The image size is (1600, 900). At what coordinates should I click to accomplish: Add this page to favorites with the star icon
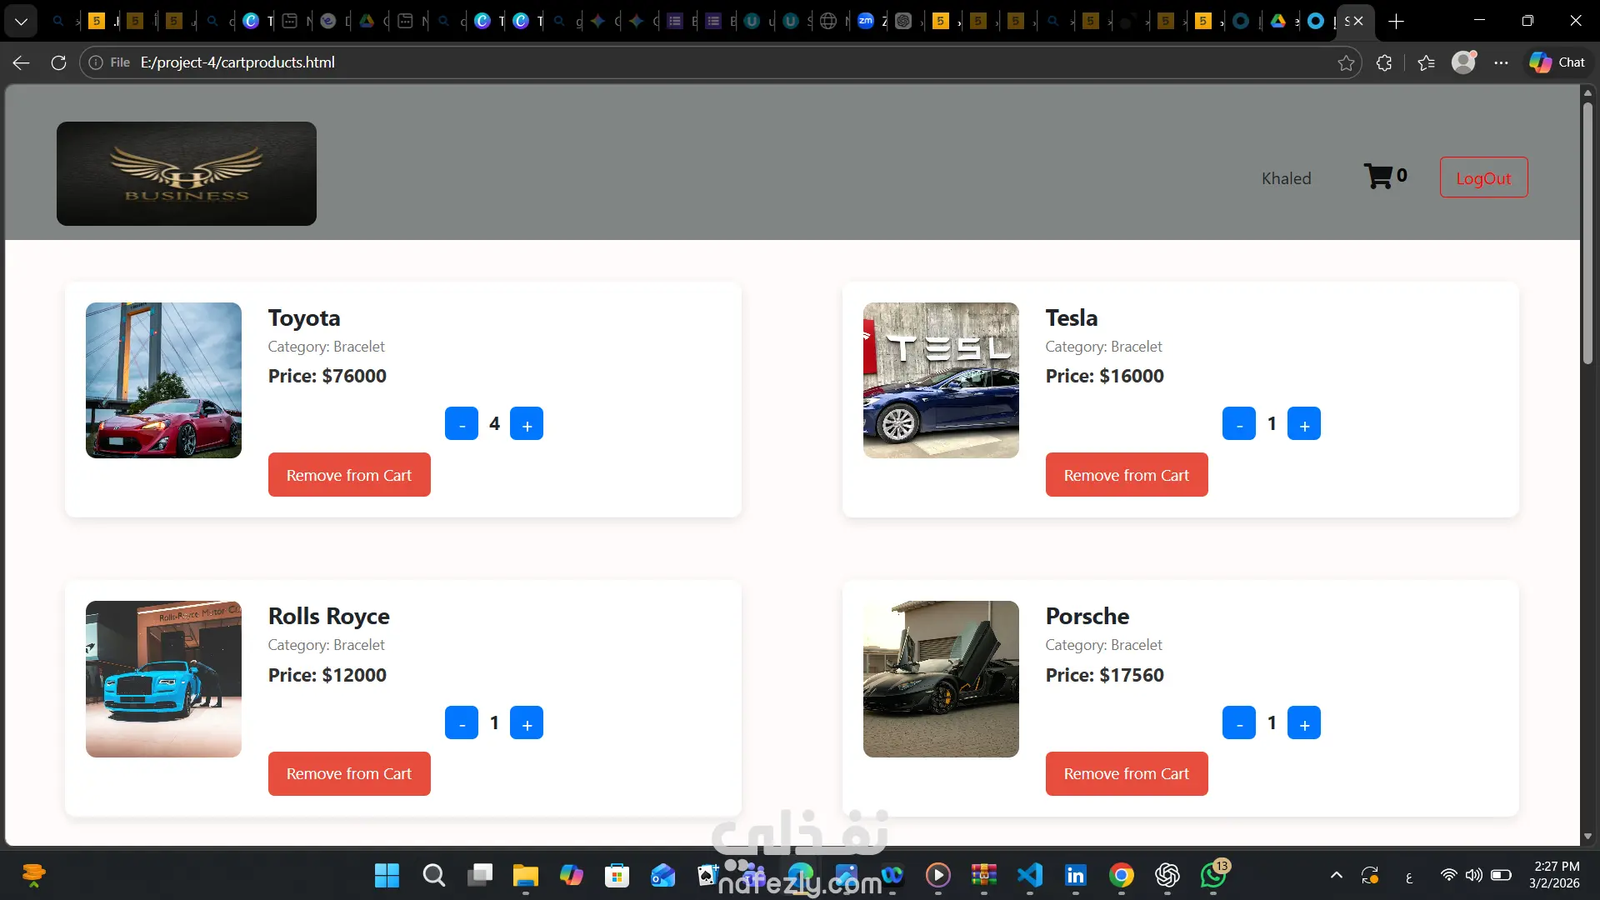click(x=1346, y=62)
